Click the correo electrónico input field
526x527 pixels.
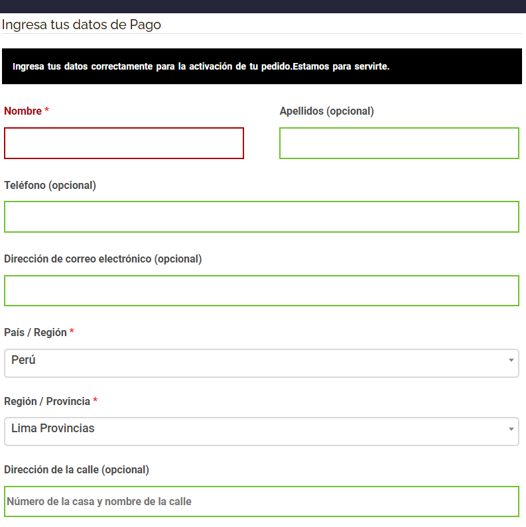pos(261,291)
